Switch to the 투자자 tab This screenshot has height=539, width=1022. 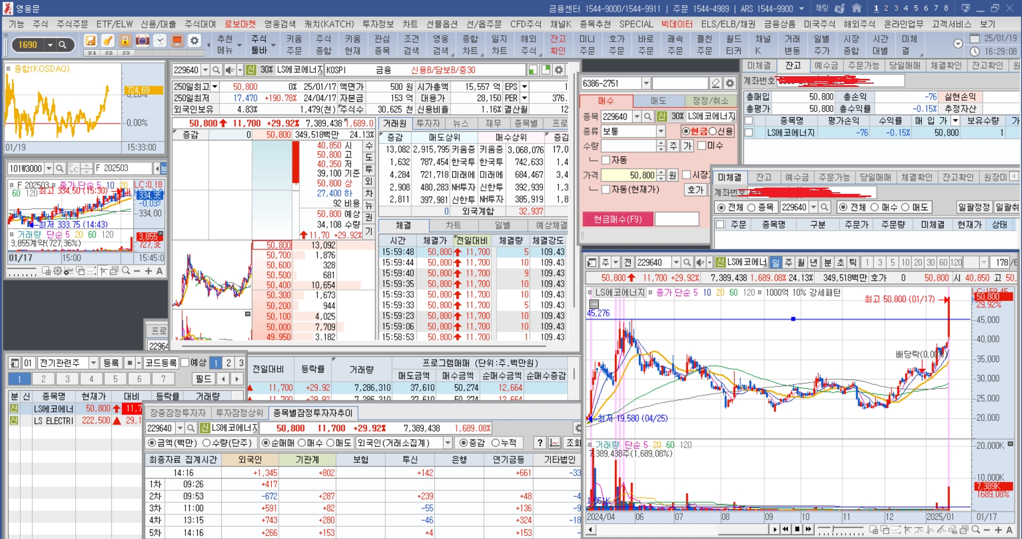tap(428, 123)
